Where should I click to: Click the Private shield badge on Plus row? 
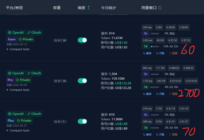[x=24, y=121]
